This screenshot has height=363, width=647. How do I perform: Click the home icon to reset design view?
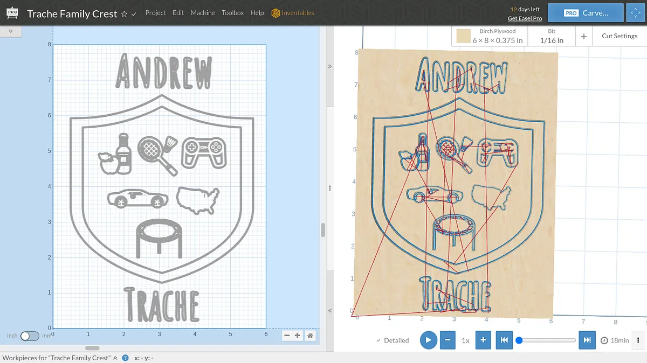tap(310, 336)
